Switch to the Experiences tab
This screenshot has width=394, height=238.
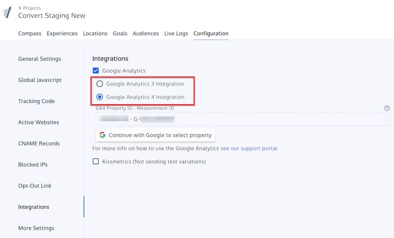[62, 33]
